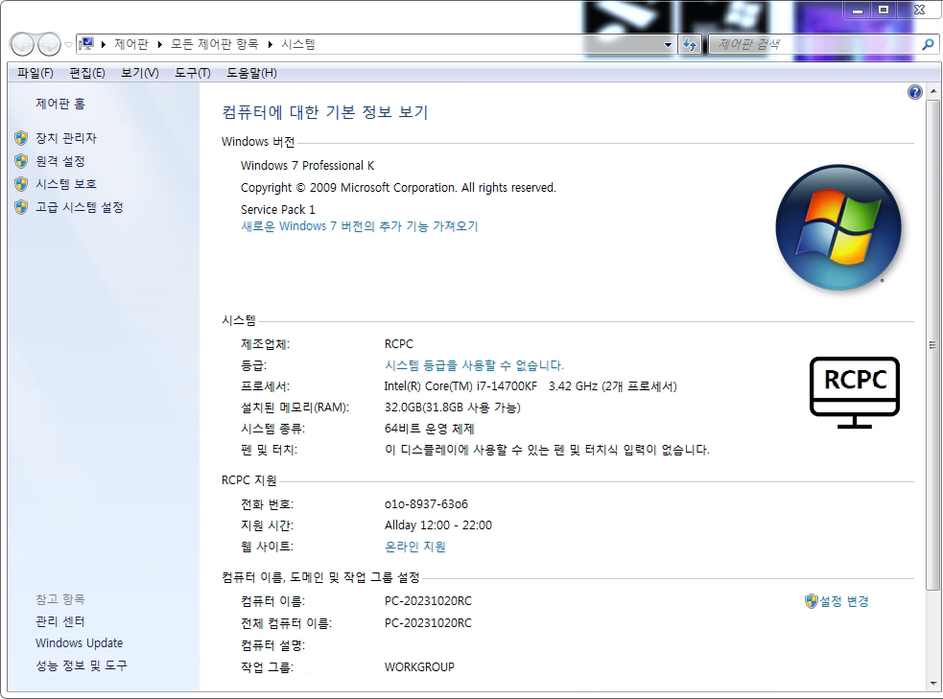Viewport: 943px width, 699px height.
Task: Open 성능 정보 및 도구 link
Action: 82,665
